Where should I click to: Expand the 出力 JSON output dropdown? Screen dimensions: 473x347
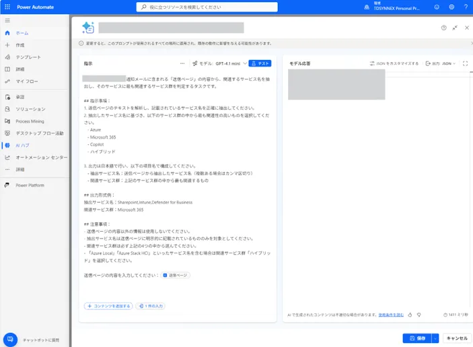[x=443, y=63]
